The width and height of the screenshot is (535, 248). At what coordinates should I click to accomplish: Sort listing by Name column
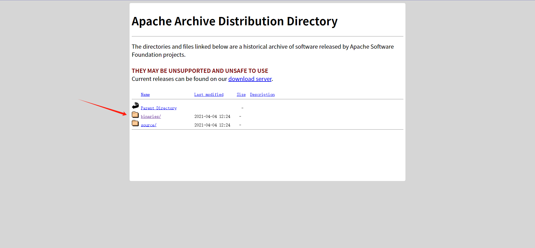145,95
